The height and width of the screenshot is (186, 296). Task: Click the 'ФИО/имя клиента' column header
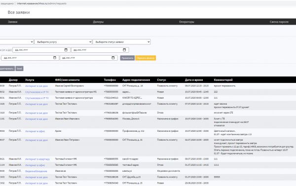(x=67, y=80)
